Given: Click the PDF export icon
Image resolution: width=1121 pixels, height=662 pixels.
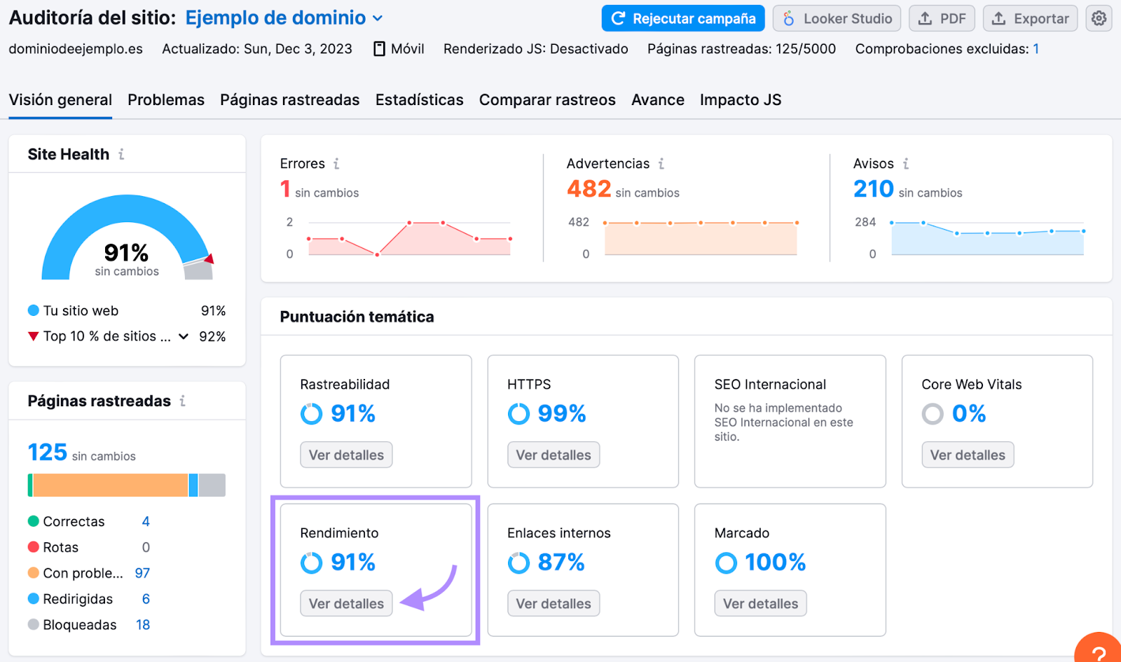Looking at the screenshot, I should [x=926, y=18].
